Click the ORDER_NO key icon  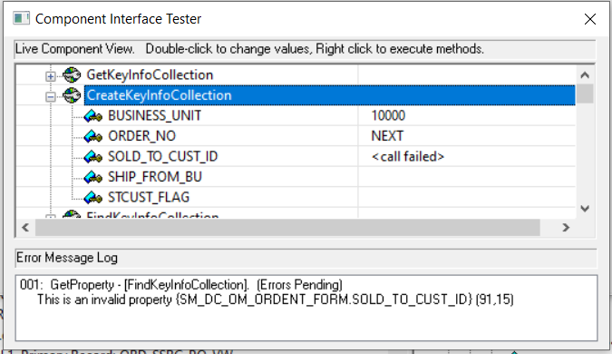coord(92,136)
